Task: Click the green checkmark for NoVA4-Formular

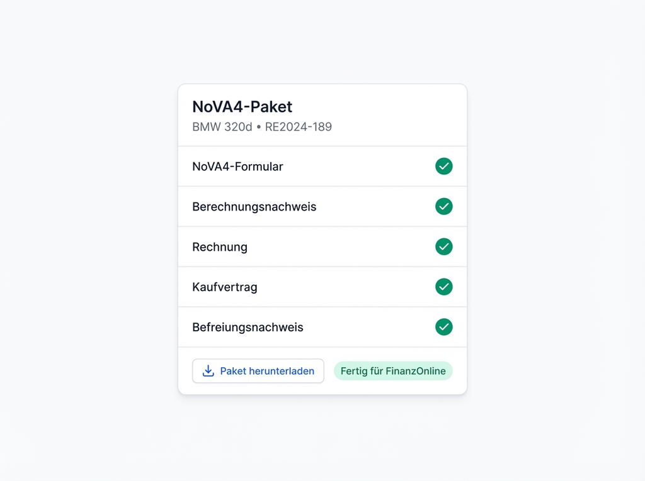Action: point(444,167)
